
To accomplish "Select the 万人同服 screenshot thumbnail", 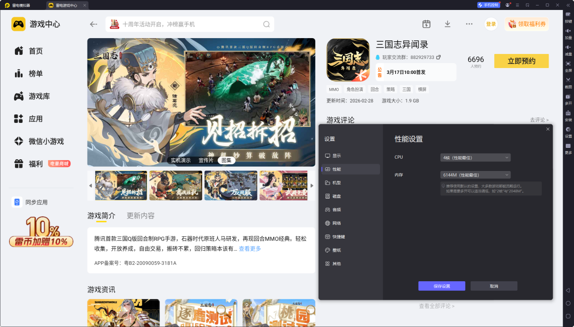I will (231, 185).
